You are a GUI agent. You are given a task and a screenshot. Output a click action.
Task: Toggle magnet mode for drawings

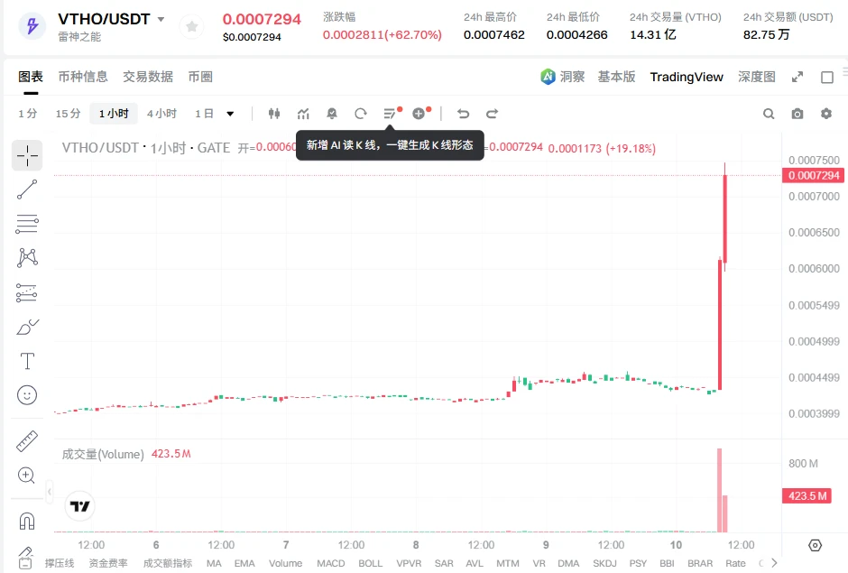(x=27, y=521)
